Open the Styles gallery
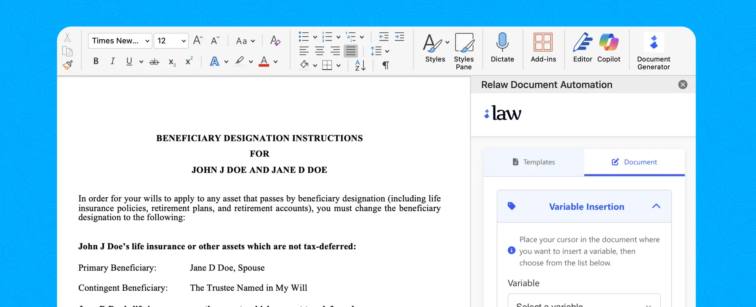The height and width of the screenshot is (307, 756). [435, 48]
